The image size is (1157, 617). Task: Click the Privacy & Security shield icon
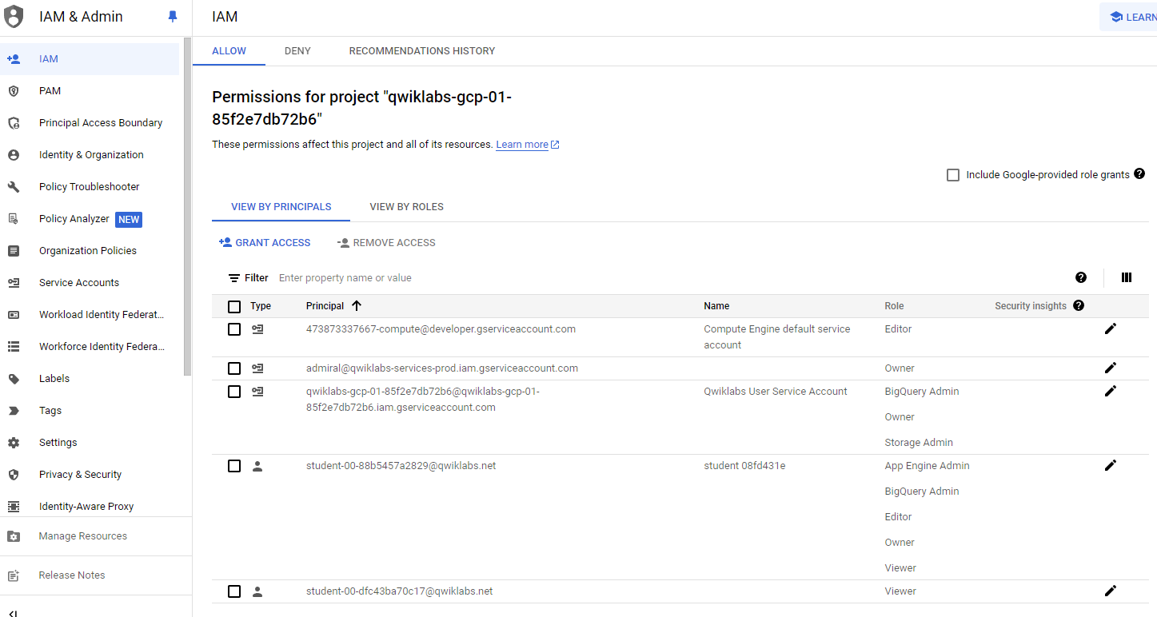pyautogui.click(x=14, y=475)
